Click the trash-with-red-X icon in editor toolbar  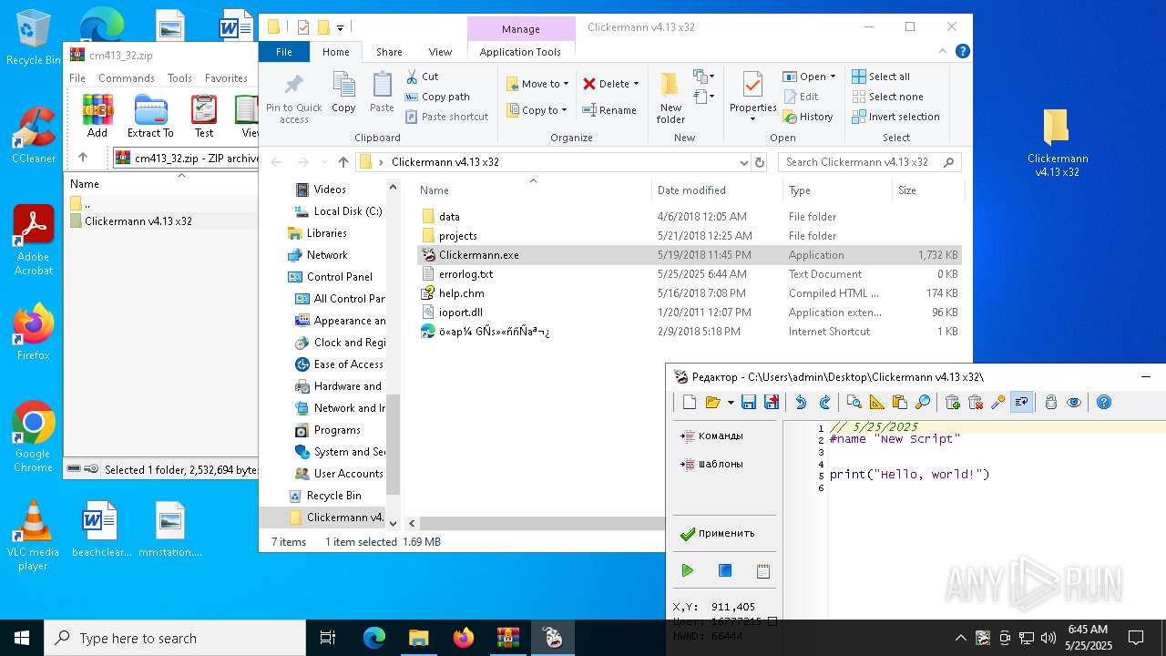tap(976, 403)
